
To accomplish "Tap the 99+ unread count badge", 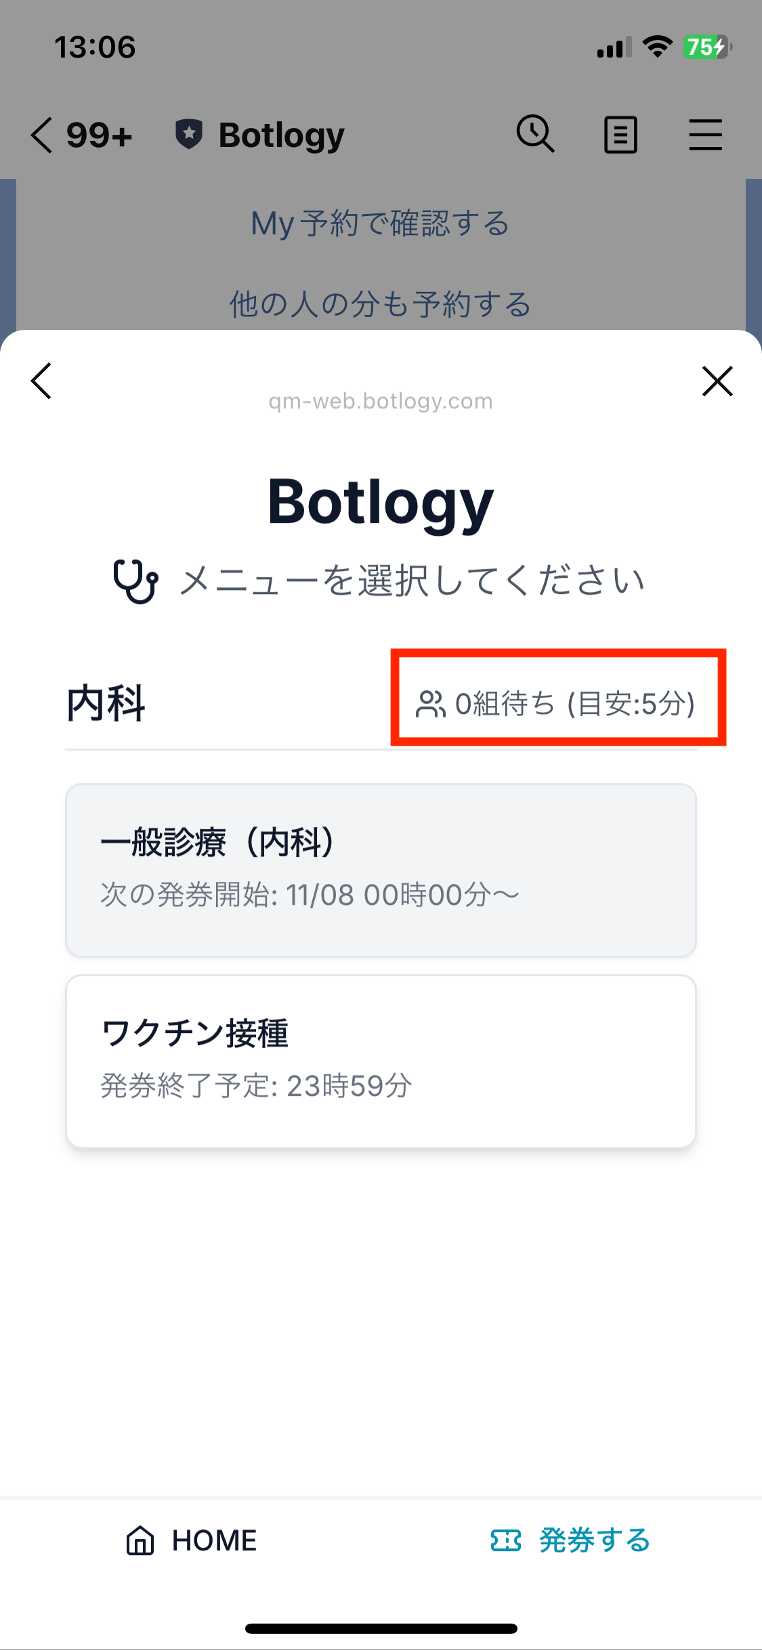I will (99, 135).
